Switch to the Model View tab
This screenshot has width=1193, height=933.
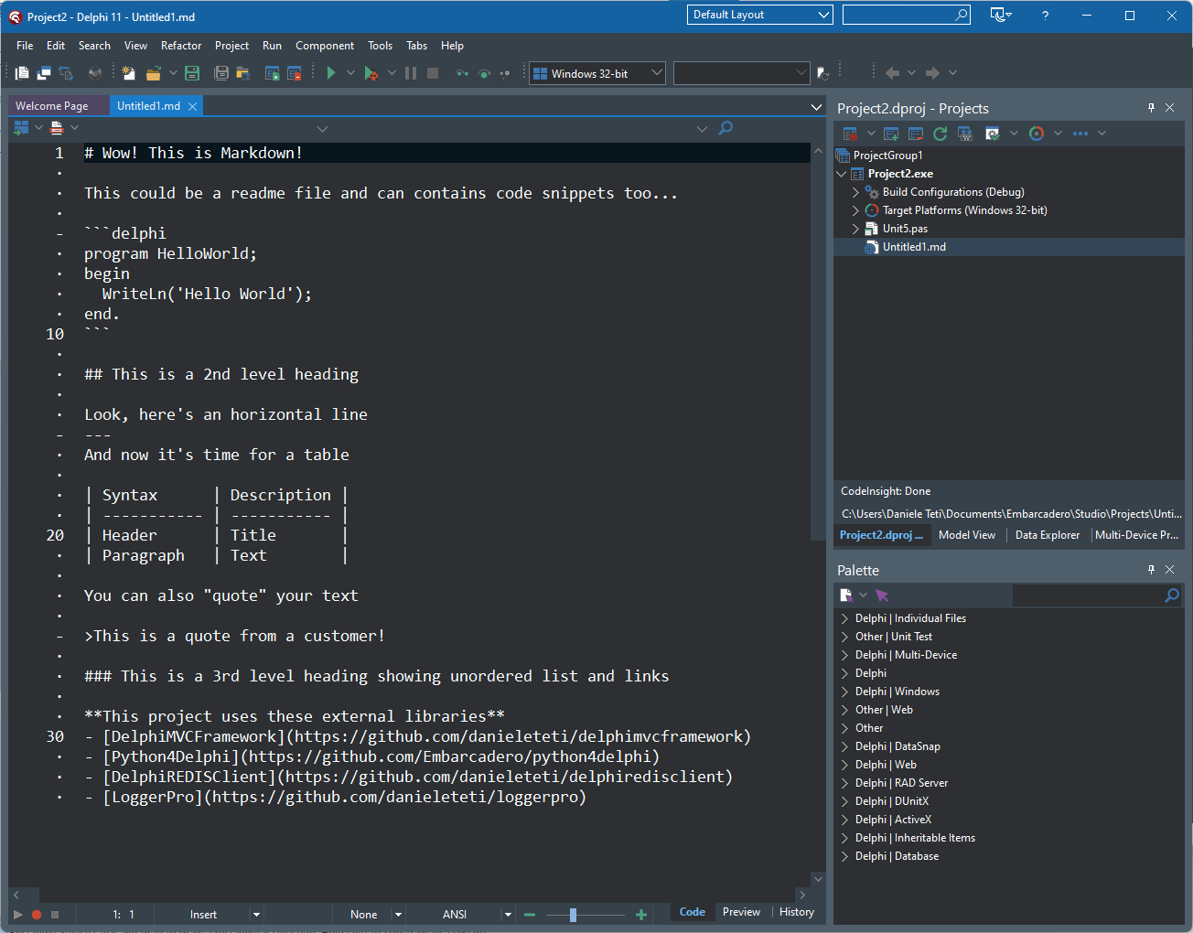click(967, 535)
